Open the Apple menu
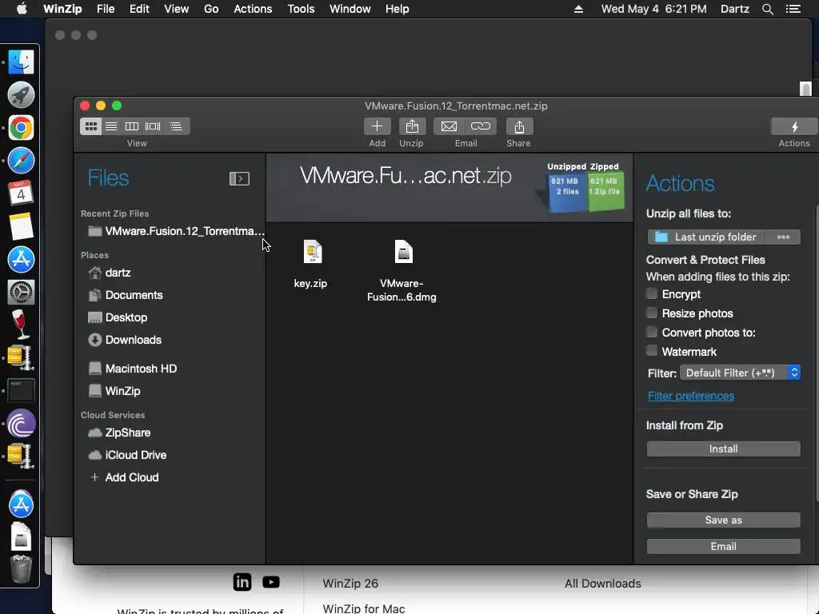The image size is (819, 614). point(22,9)
